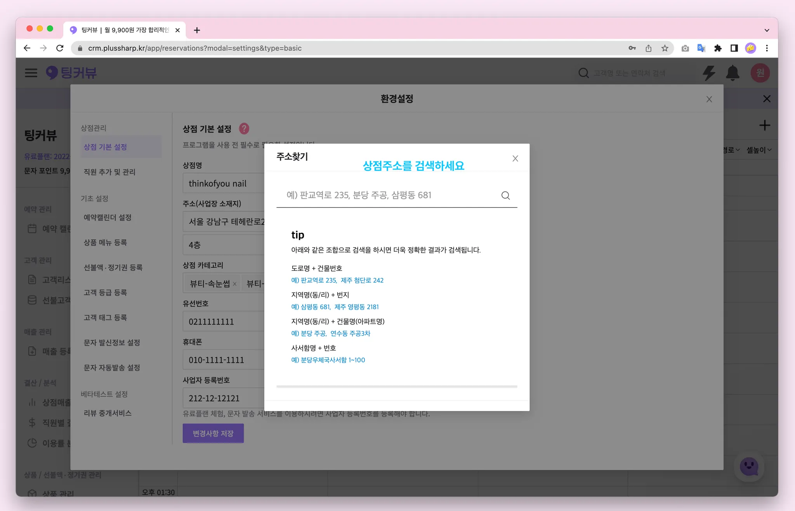Click the plus add icon at right
795x511 pixels.
click(764, 126)
